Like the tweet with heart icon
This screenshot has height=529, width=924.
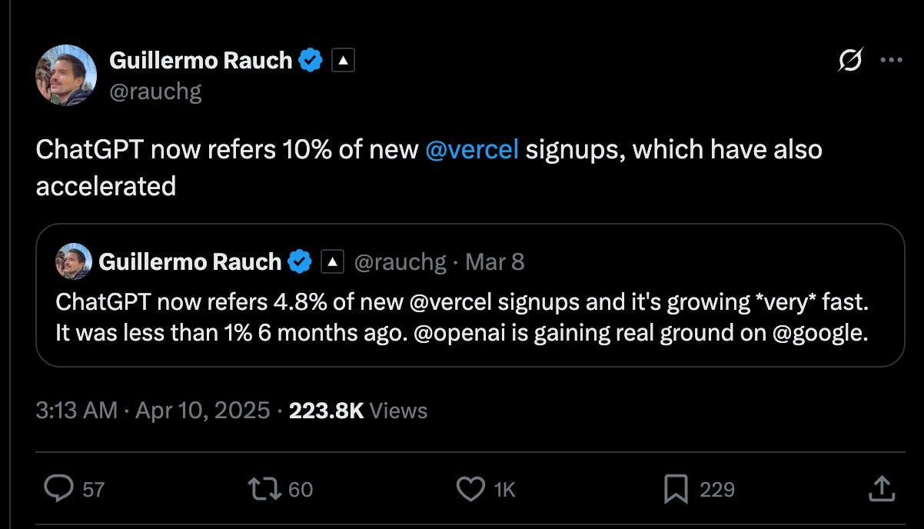470,489
